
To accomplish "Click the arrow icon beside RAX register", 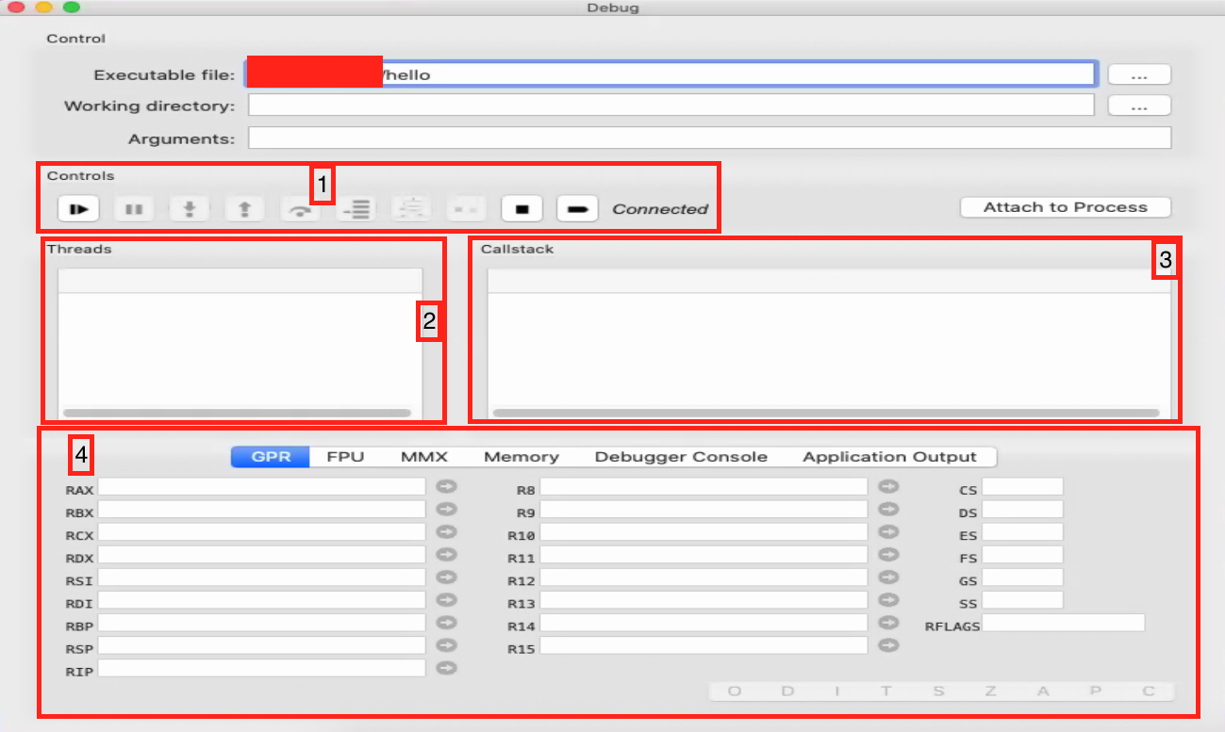I will 446,486.
